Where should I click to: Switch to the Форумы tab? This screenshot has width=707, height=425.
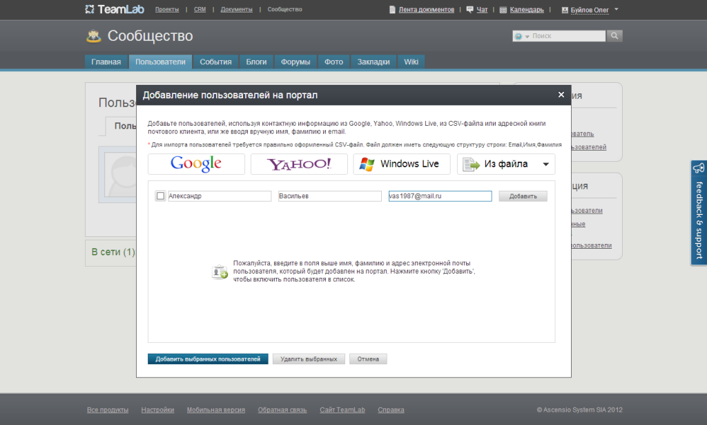(x=296, y=62)
